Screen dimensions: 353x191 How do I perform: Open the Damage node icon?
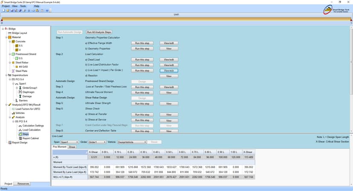click(x=20, y=96)
